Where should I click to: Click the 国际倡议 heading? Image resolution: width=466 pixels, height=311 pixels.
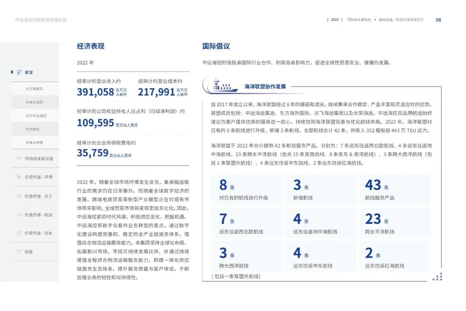tap(216, 46)
